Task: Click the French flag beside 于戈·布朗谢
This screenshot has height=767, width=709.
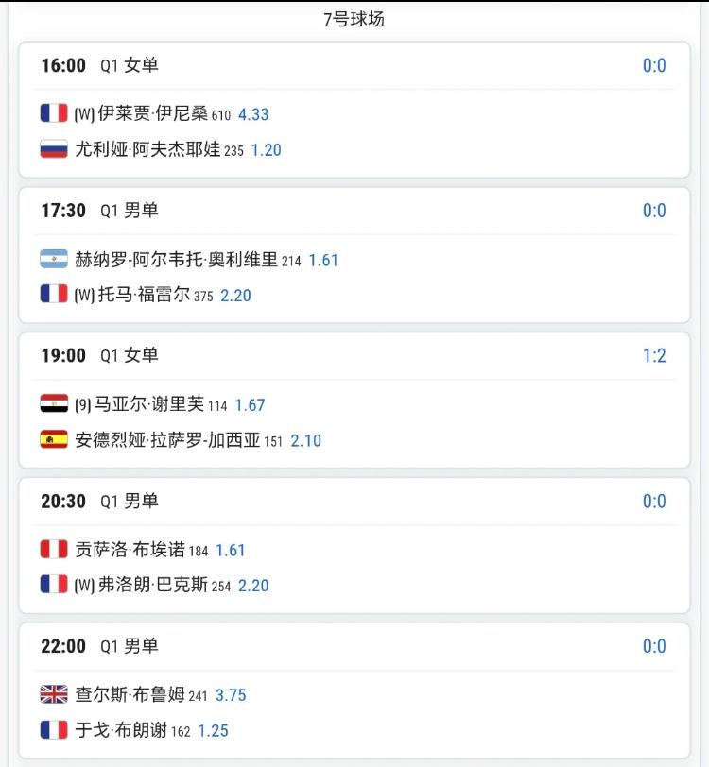Action: point(54,730)
